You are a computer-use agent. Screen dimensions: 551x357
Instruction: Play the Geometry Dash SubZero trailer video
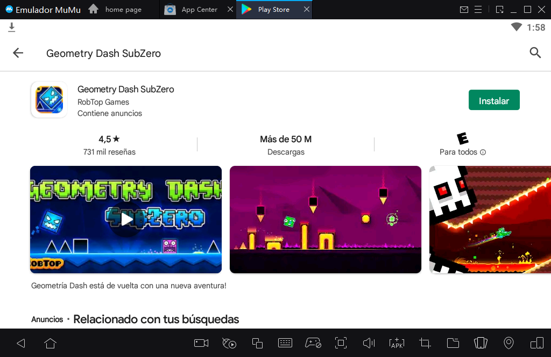pos(126,219)
